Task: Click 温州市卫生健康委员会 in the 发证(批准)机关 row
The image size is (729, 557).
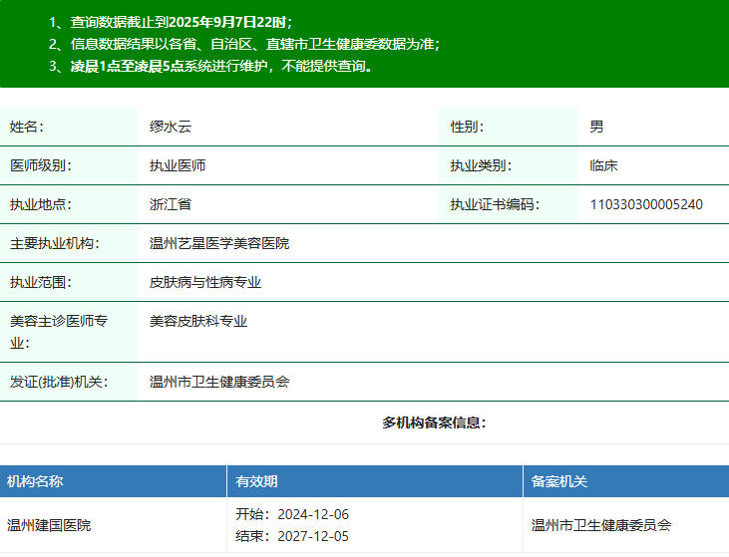Action: tap(219, 382)
